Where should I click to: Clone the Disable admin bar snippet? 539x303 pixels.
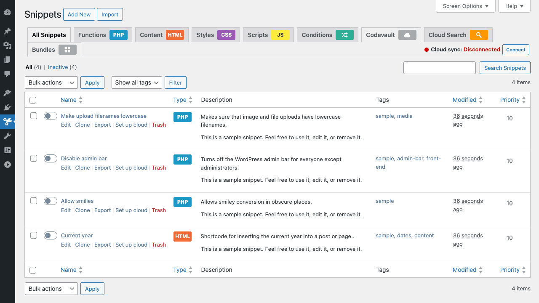[83, 167]
